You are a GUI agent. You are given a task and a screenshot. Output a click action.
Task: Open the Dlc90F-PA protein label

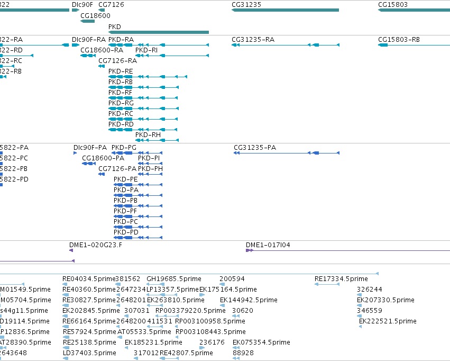click(90, 147)
